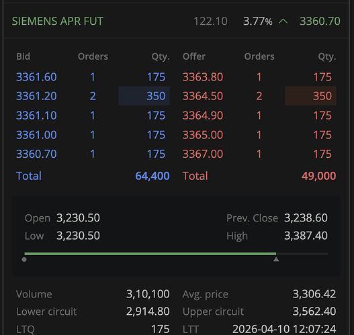Select offer price 3363.80
This screenshot has width=354, height=335.
(x=203, y=77)
